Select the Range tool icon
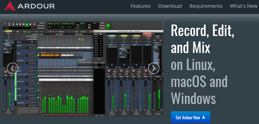This screenshot has width=259, height=124. [32, 32]
